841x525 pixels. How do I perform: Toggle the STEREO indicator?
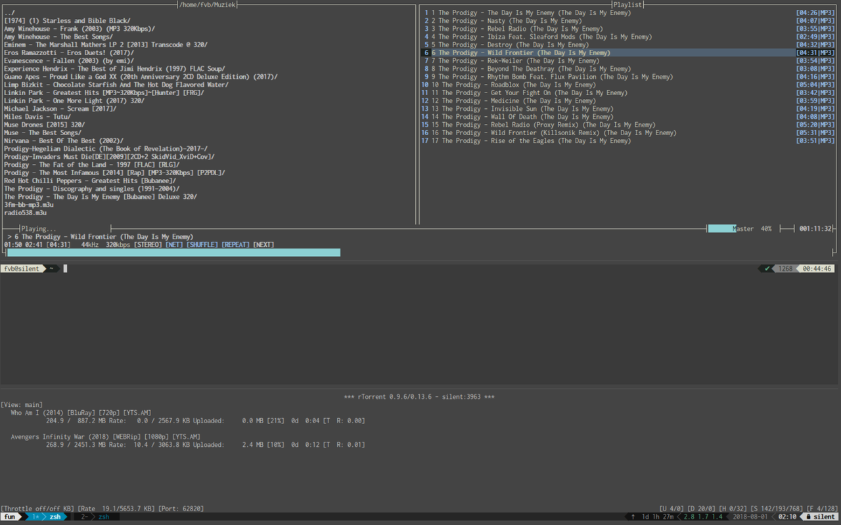click(148, 245)
